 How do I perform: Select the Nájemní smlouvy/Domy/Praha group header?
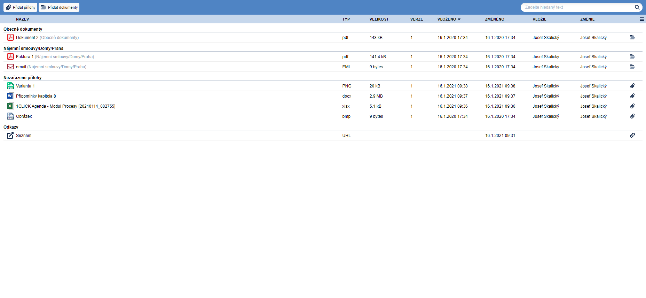click(x=33, y=48)
